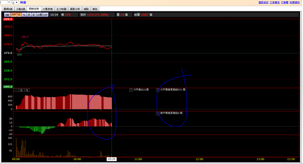Click the plus add-stock icon
The image size is (303, 164).
tap(16, 3)
